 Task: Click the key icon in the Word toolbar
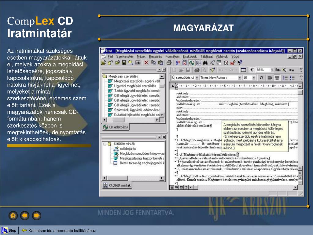click(292, 70)
